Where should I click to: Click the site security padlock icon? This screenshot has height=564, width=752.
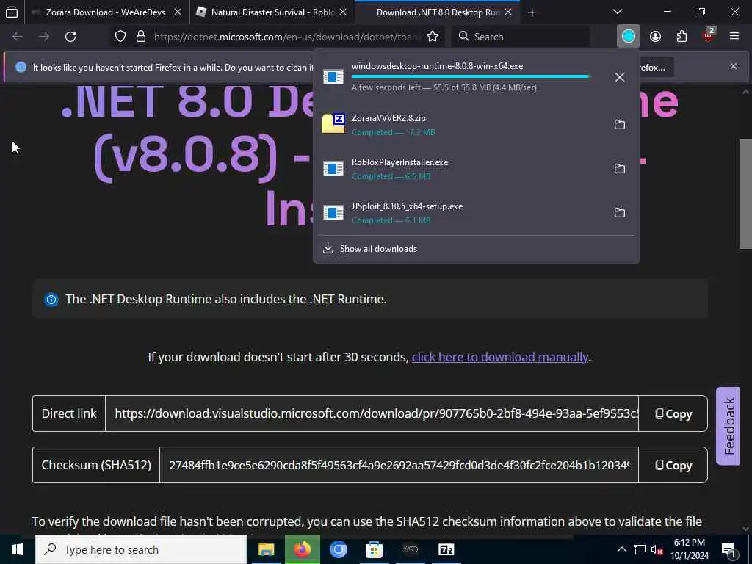point(140,37)
